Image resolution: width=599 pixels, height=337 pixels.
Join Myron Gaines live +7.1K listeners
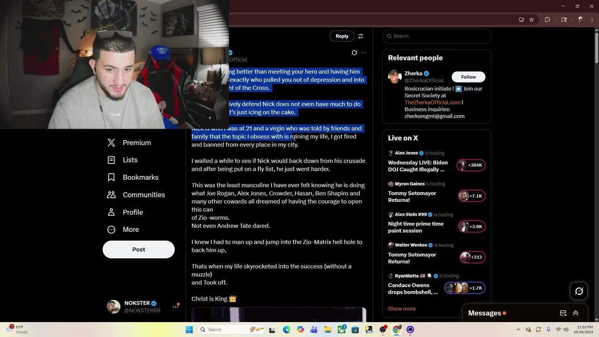click(472, 196)
